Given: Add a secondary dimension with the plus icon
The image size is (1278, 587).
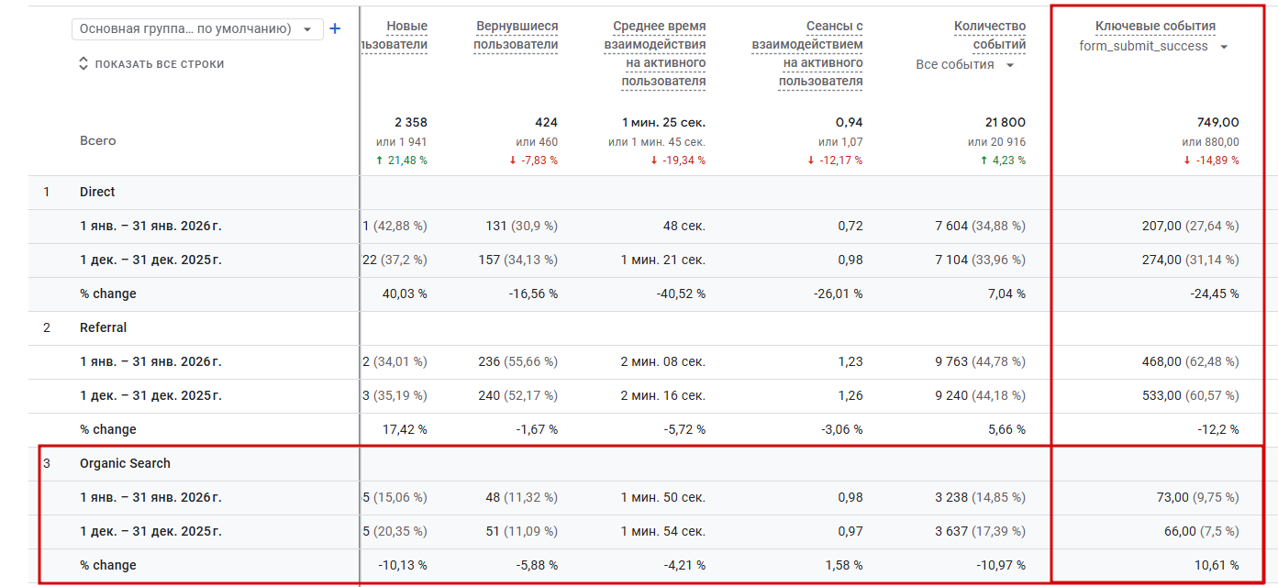Looking at the screenshot, I should (x=335, y=29).
